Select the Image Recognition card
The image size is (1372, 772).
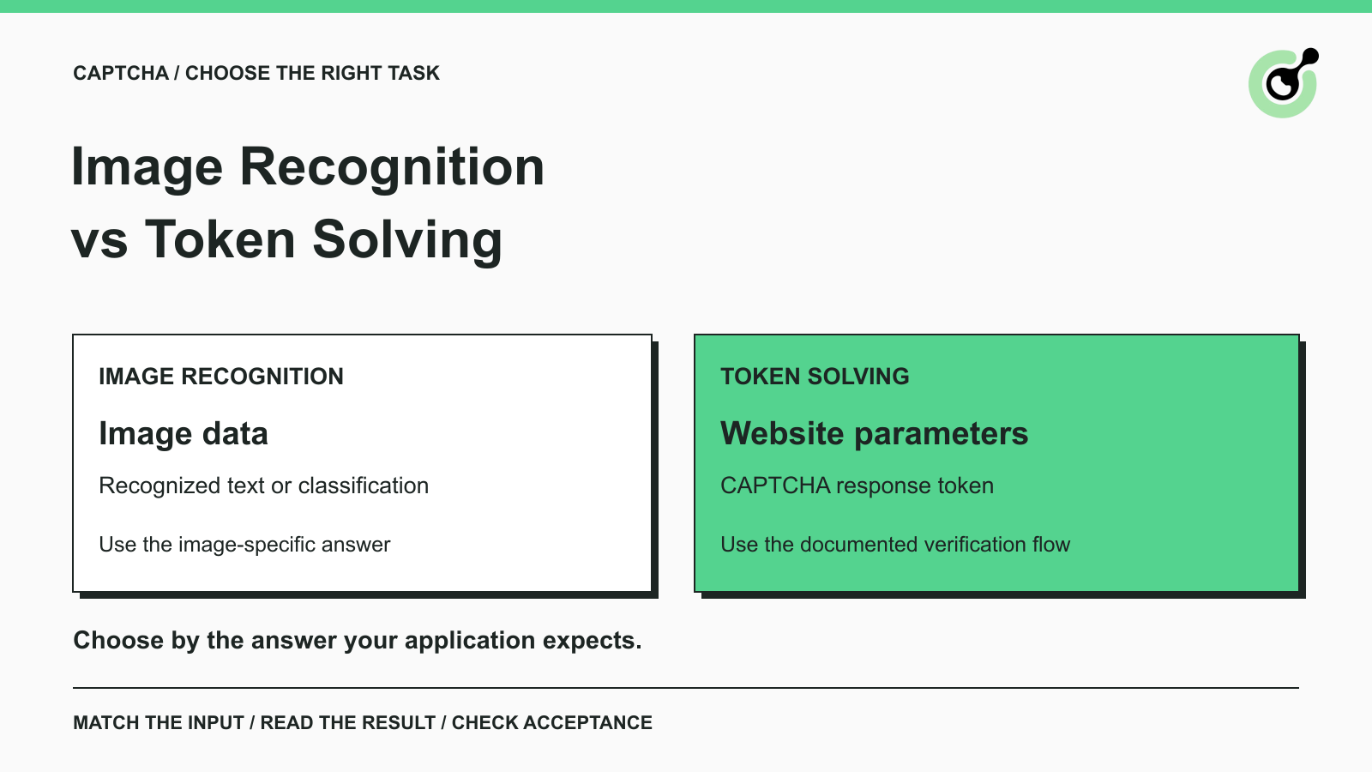pos(363,463)
